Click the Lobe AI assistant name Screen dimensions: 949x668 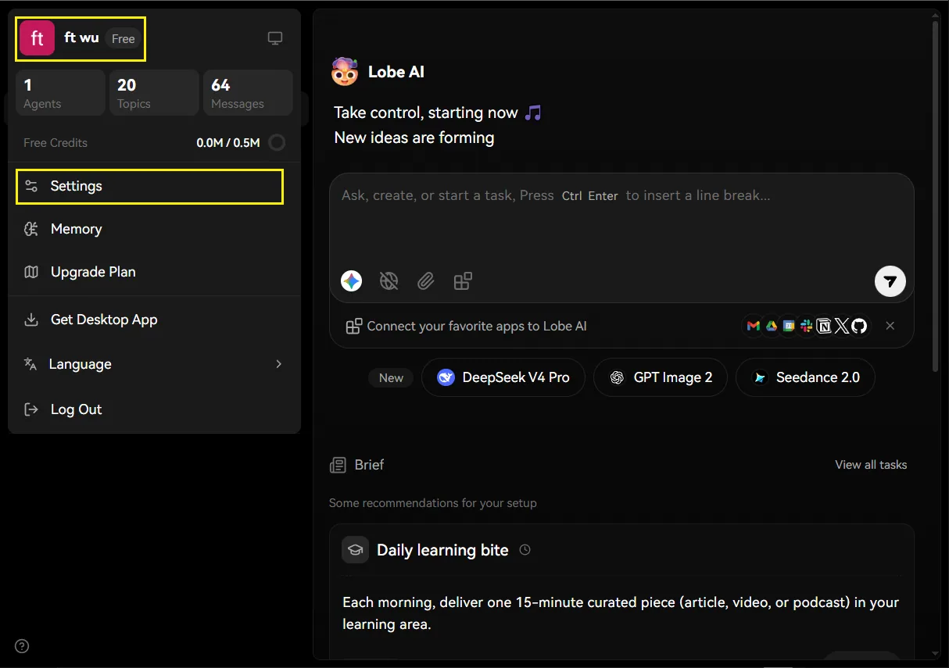(x=396, y=72)
